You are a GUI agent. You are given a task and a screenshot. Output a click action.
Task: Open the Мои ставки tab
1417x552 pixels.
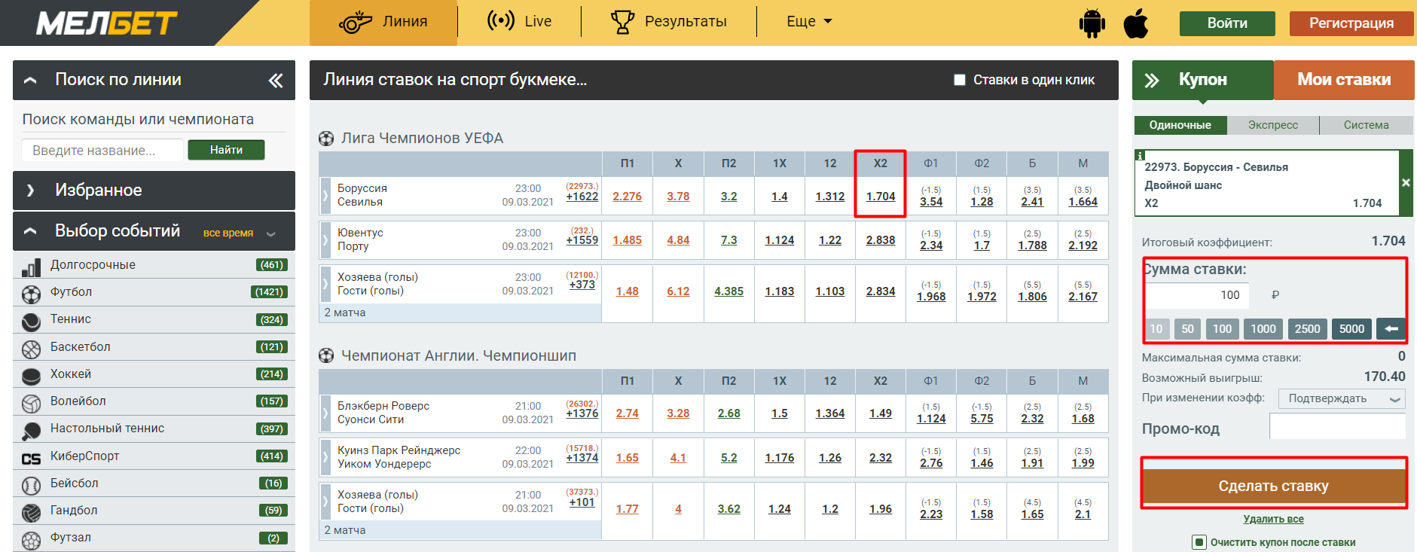click(x=1344, y=80)
